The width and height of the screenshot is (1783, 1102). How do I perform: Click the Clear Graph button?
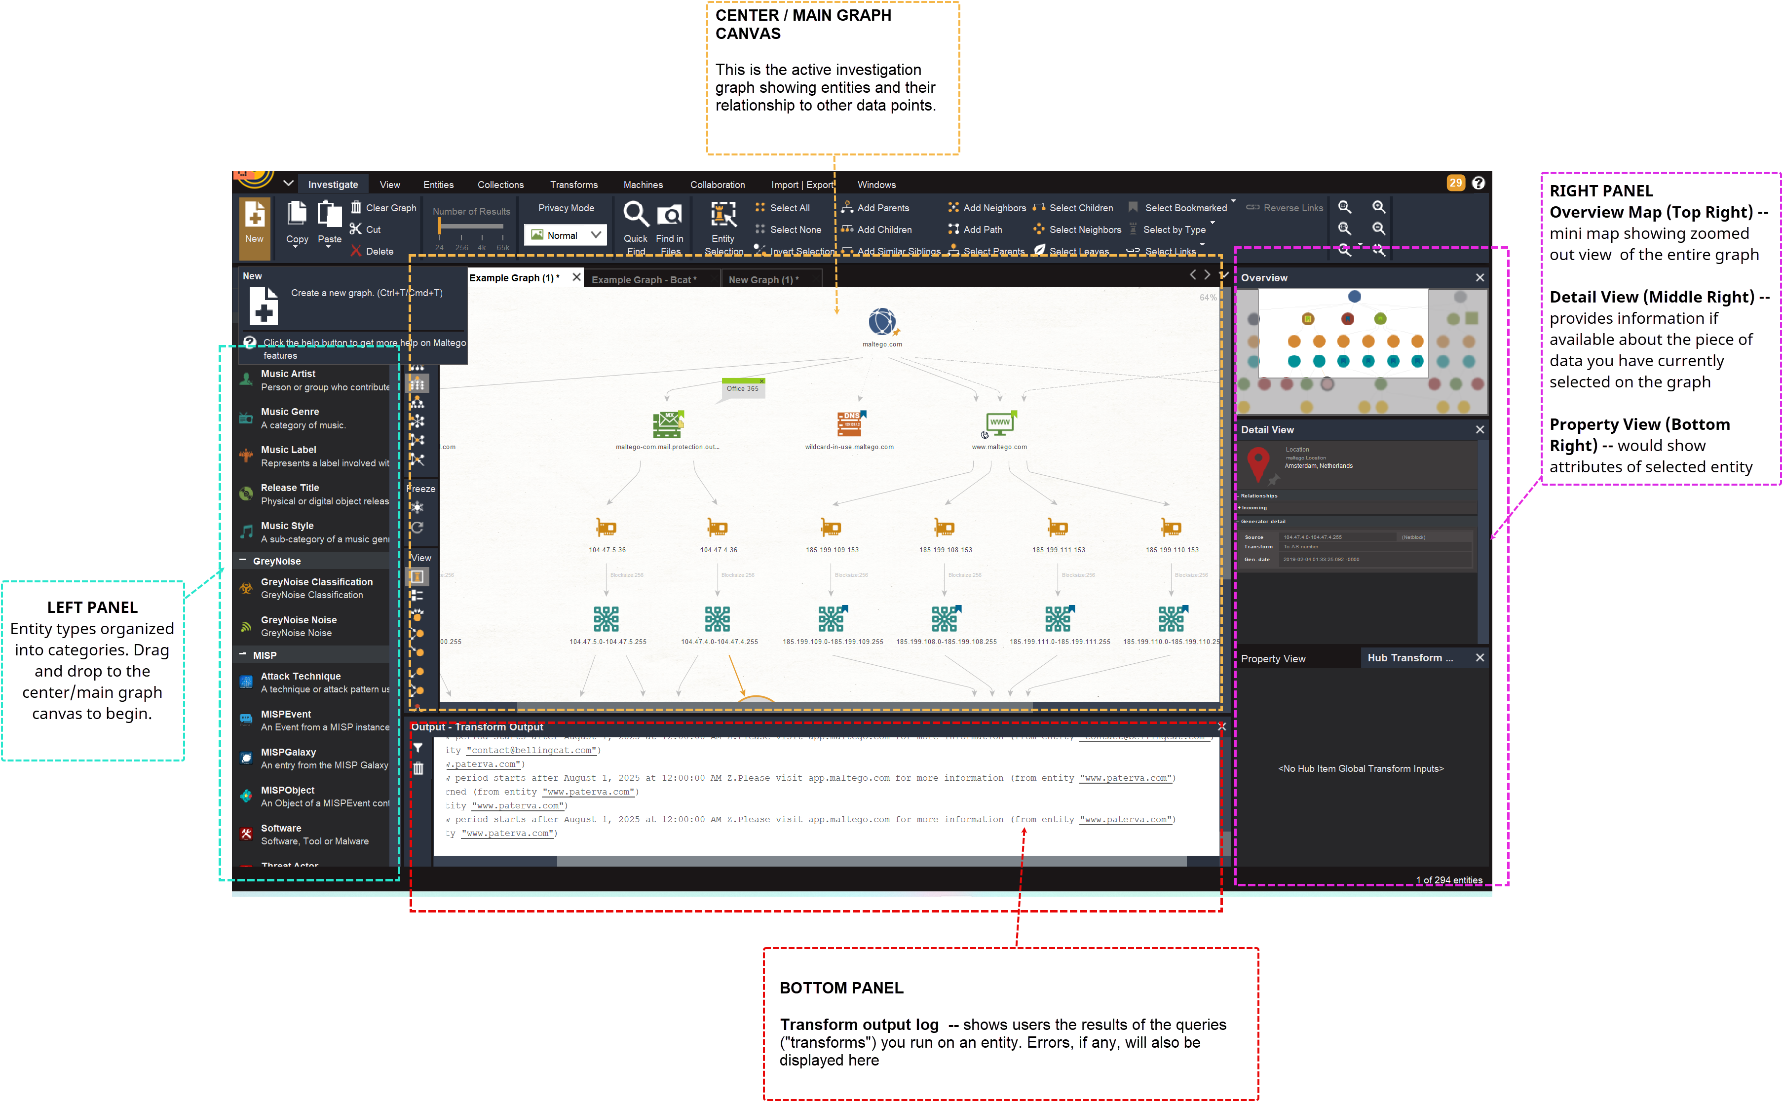[x=383, y=208]
